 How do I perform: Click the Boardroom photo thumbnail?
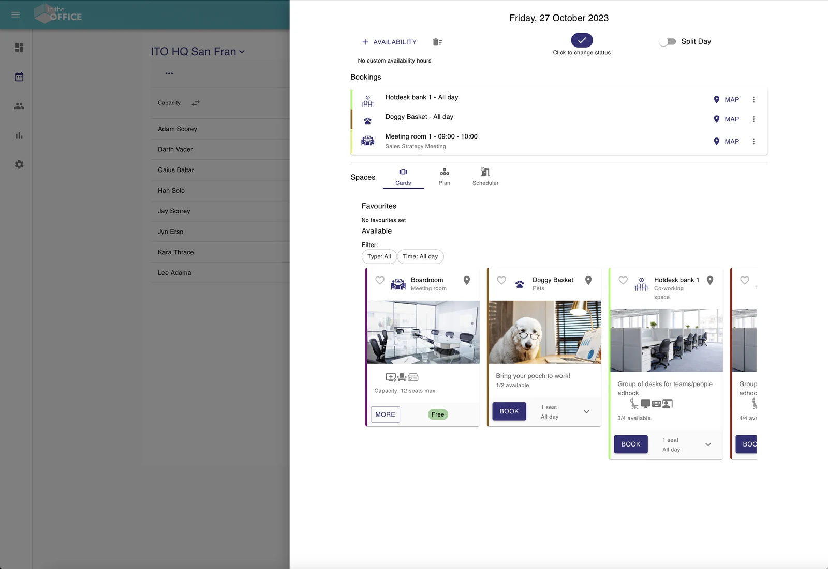point(423,332)
